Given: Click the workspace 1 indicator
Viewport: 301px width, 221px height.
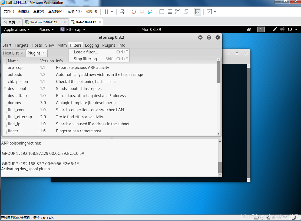Looking at the screenshot, I should [261, 30].
